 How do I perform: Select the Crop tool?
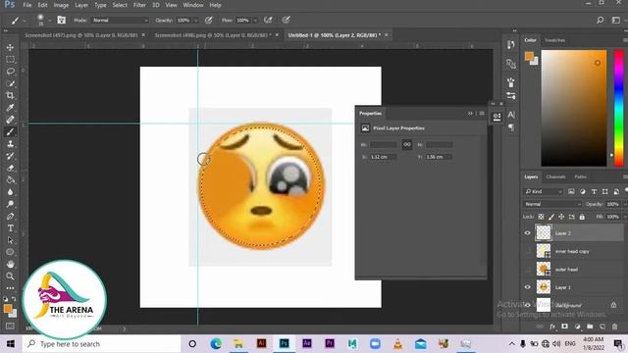coord(10,95)
